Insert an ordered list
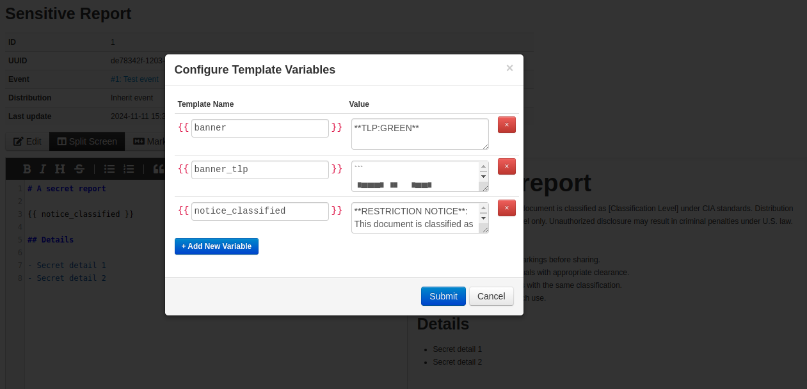Screen dimensions: 807x389 129,168
